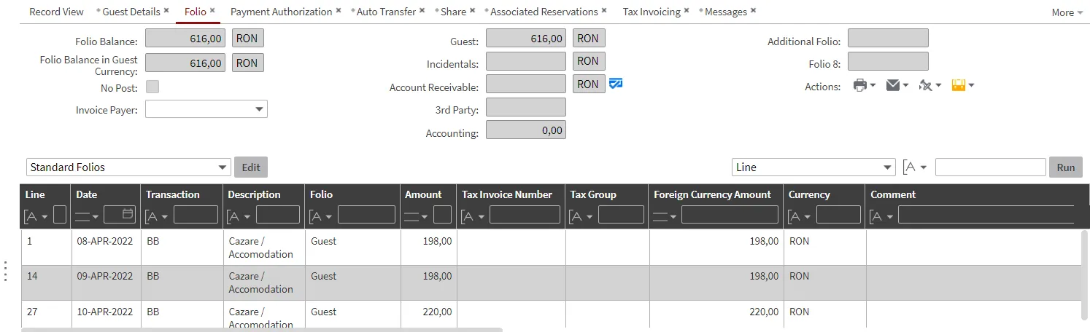
Task: Open the More tabs menu
Action: click(1067, 12)
